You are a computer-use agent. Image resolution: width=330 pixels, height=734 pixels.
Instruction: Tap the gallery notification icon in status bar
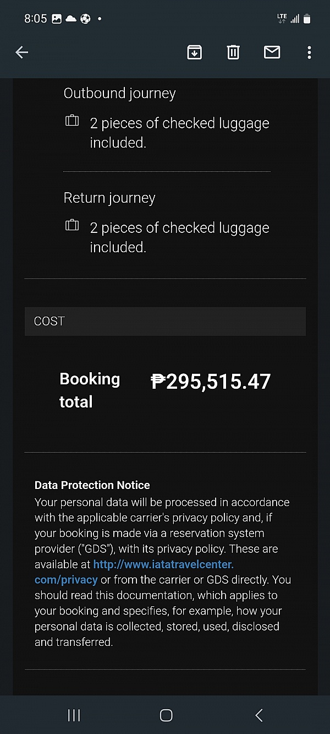point(57,19)
